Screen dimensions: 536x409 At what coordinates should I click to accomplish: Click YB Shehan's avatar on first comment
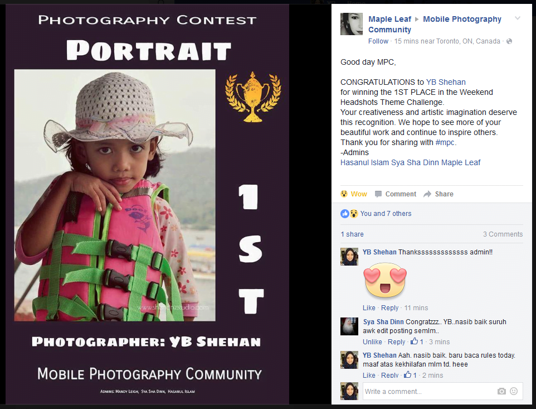[x=349, y=257]
